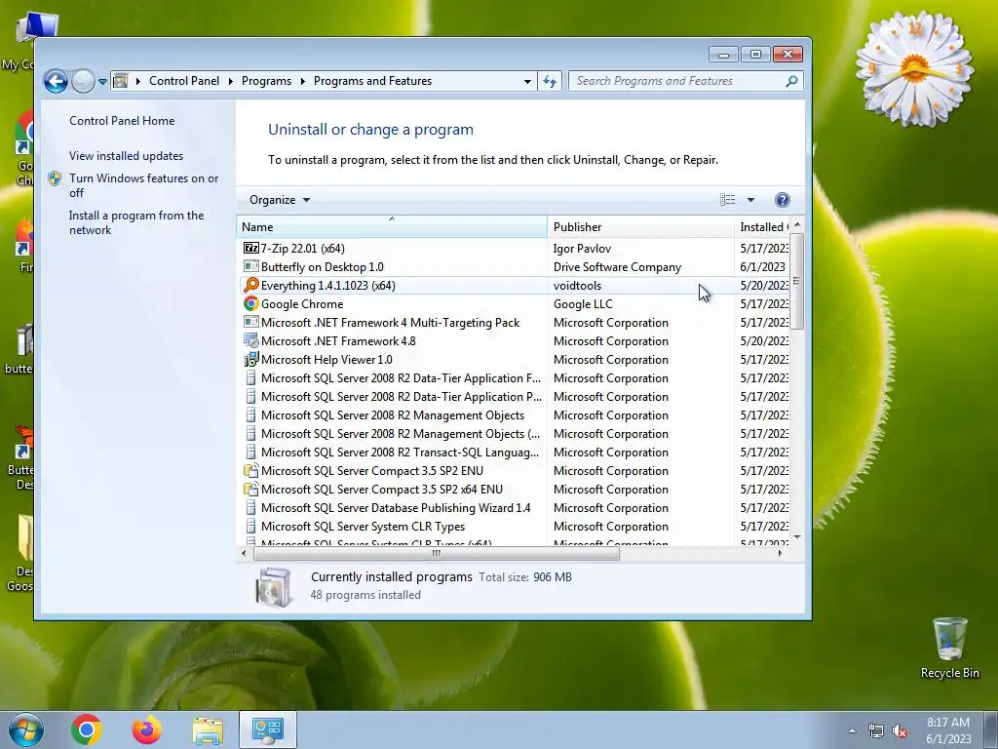This screenshot has width=998, height=749.
Task: Open the address bar history dropdown
Action: [527, 82]
